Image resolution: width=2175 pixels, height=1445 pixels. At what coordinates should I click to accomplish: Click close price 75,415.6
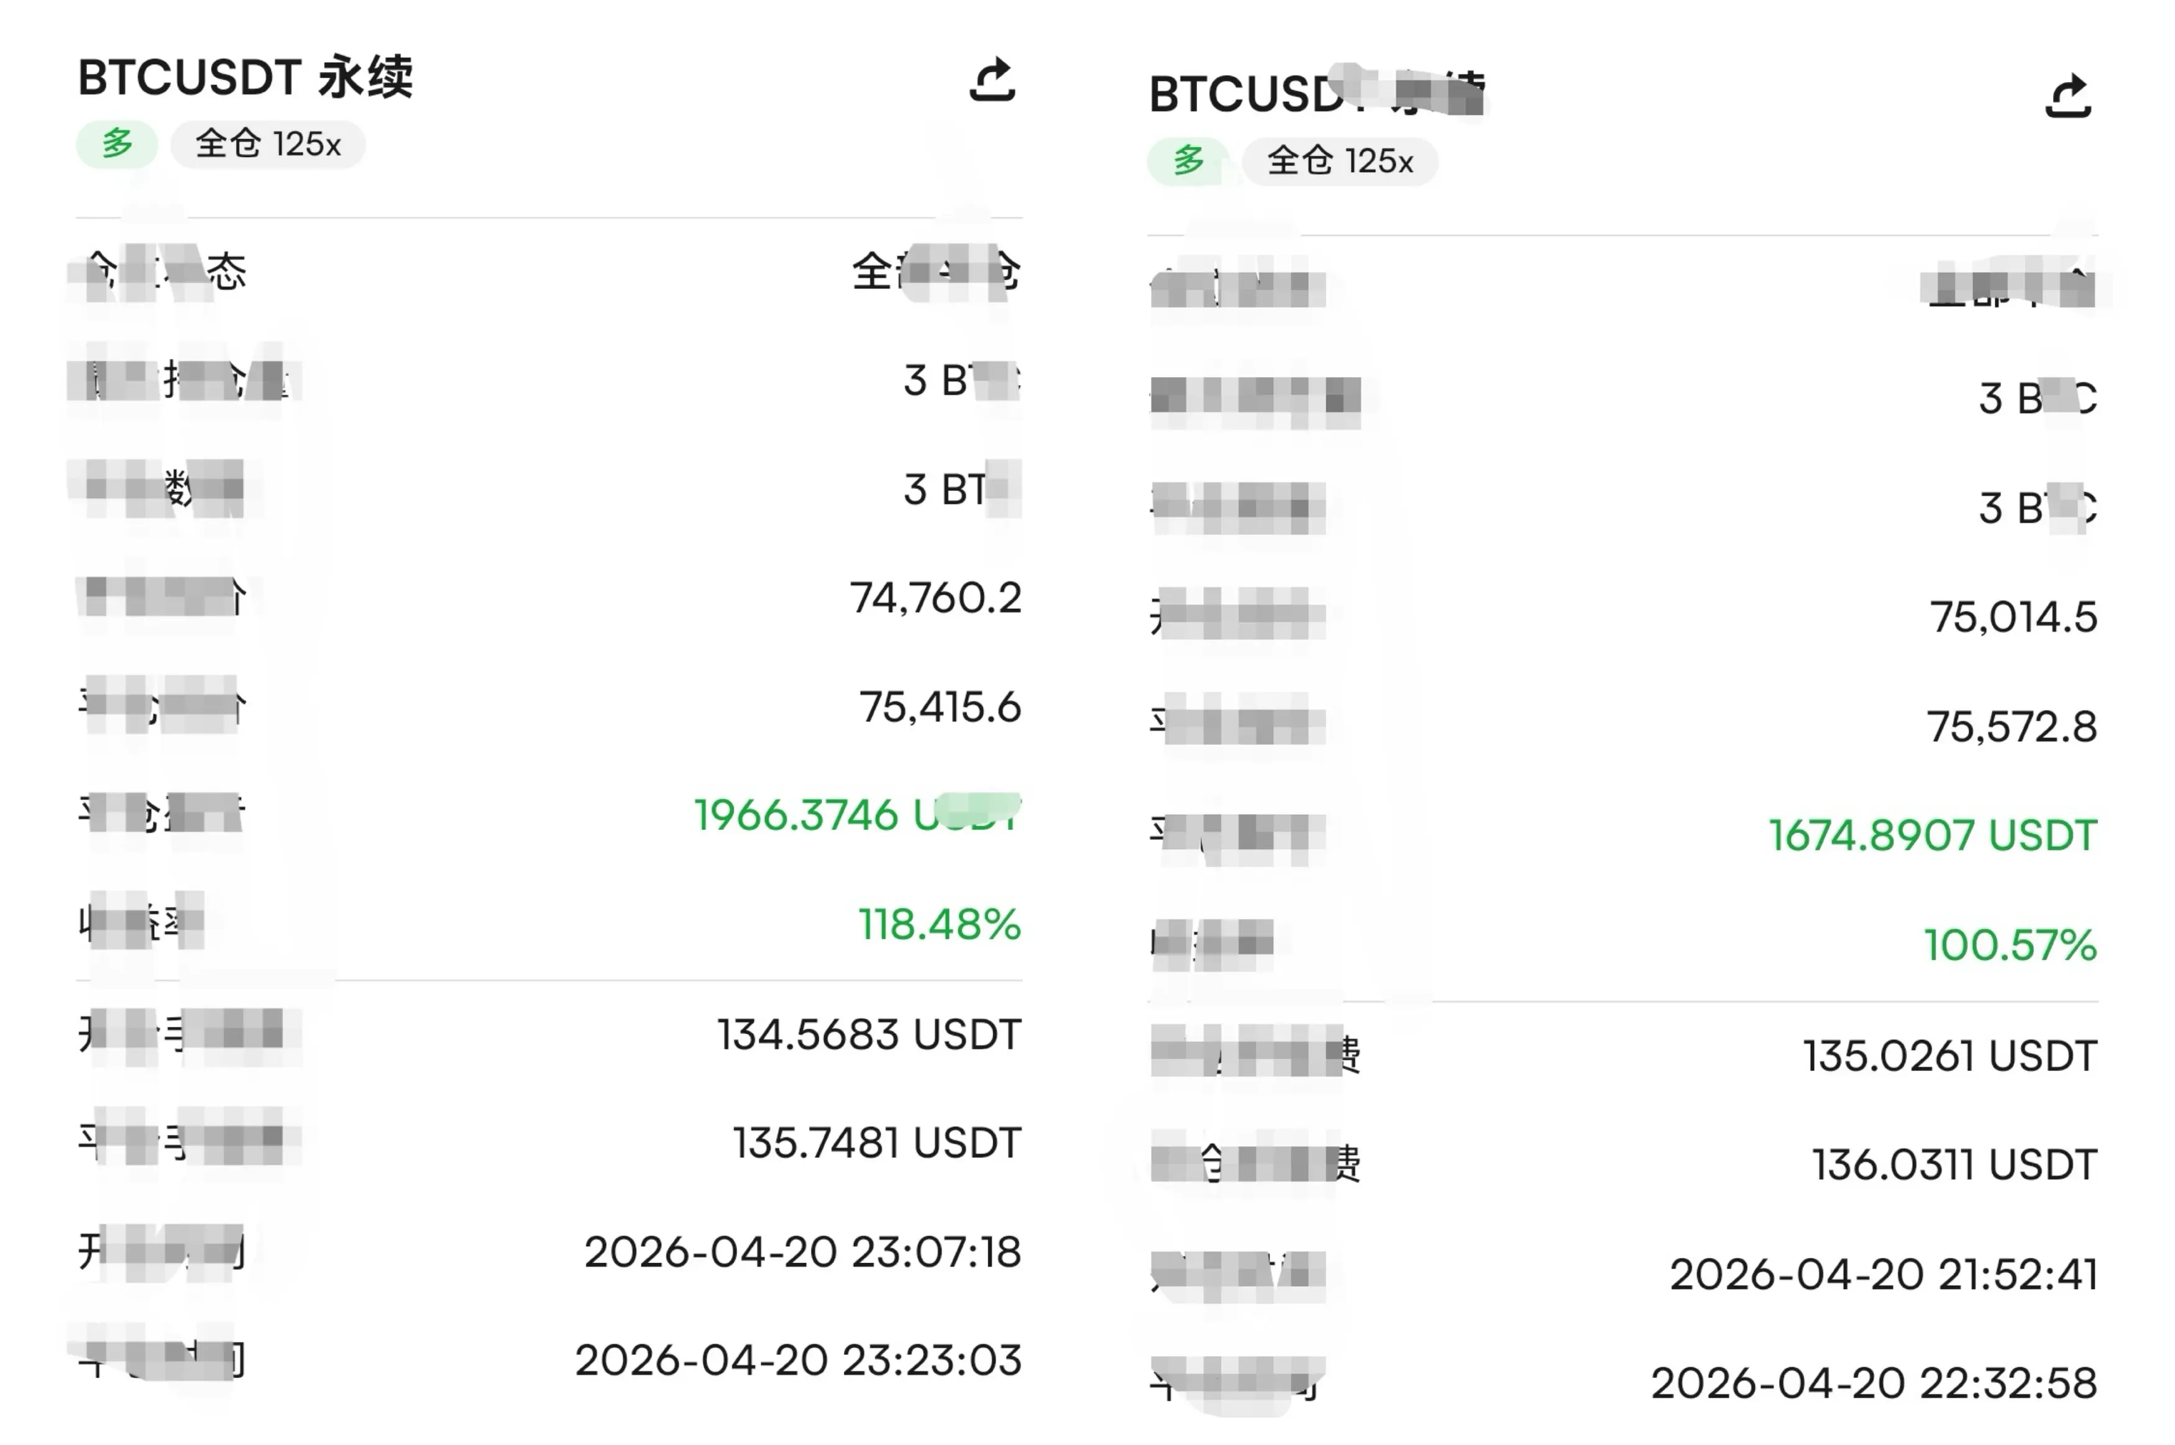(x=940, y=707)
